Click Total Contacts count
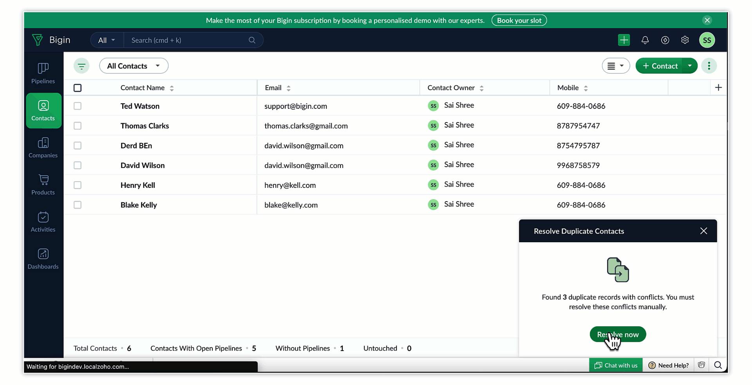 (102, 348)
